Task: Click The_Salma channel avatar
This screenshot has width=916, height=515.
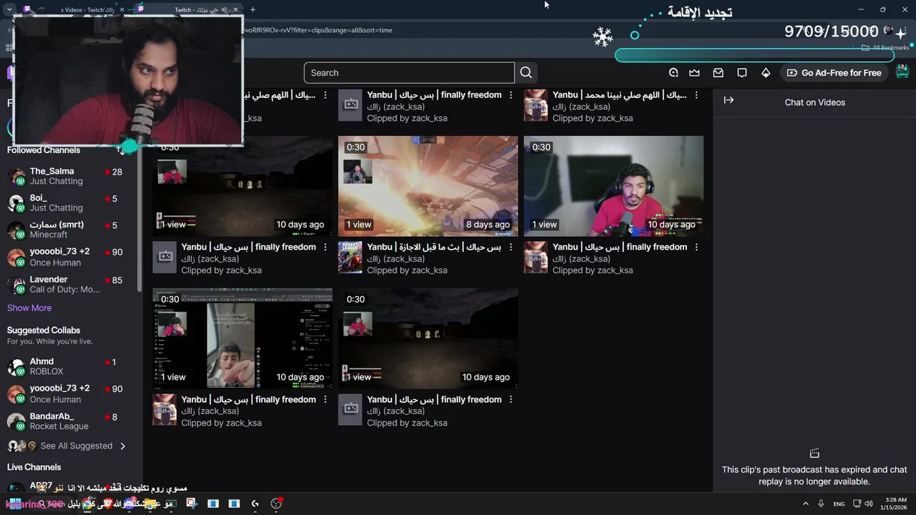Action: click(16, 176)
